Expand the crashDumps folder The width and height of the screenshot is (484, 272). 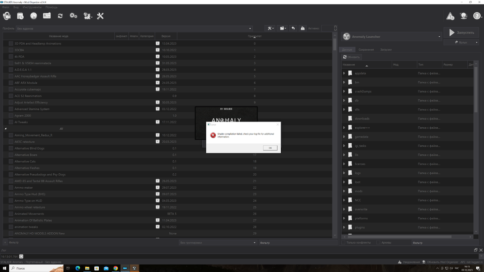point(344,91)
